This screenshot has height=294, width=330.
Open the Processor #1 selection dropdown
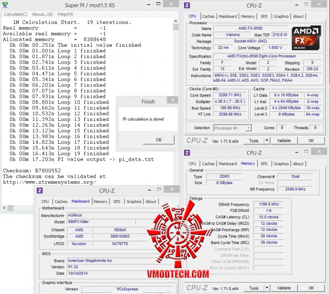coord(232,128)
